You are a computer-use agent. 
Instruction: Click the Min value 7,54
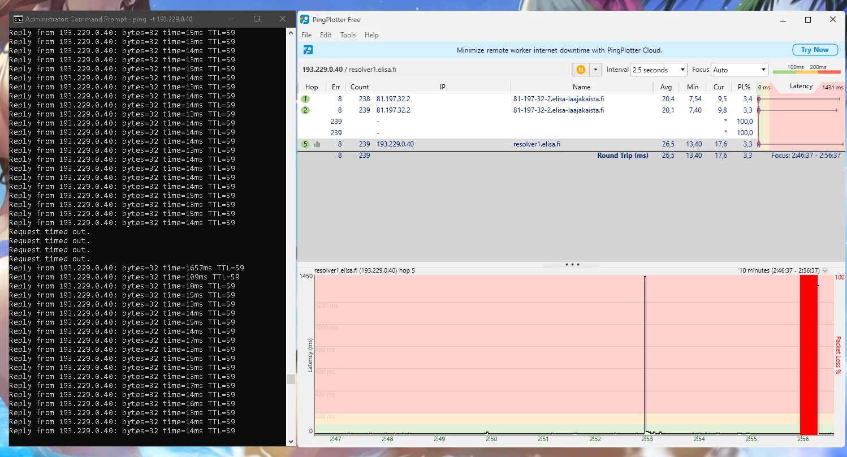tap(695, 99)
